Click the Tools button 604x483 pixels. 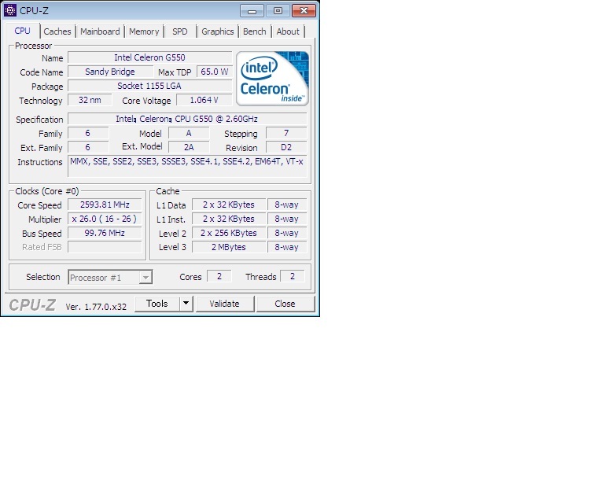pos(157,304)
